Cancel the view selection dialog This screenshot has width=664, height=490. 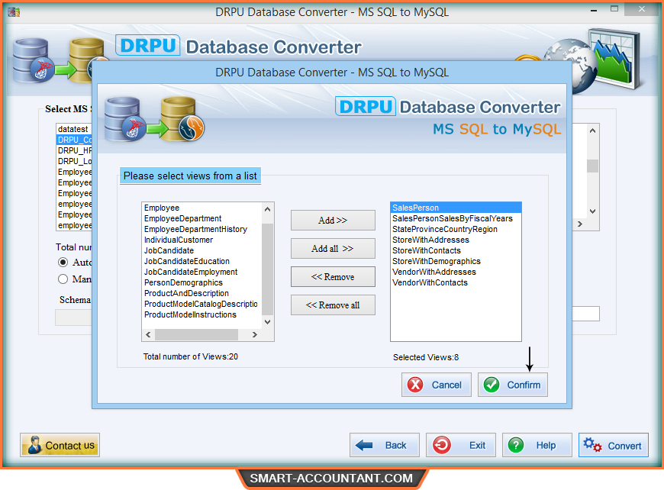point(436,385)
